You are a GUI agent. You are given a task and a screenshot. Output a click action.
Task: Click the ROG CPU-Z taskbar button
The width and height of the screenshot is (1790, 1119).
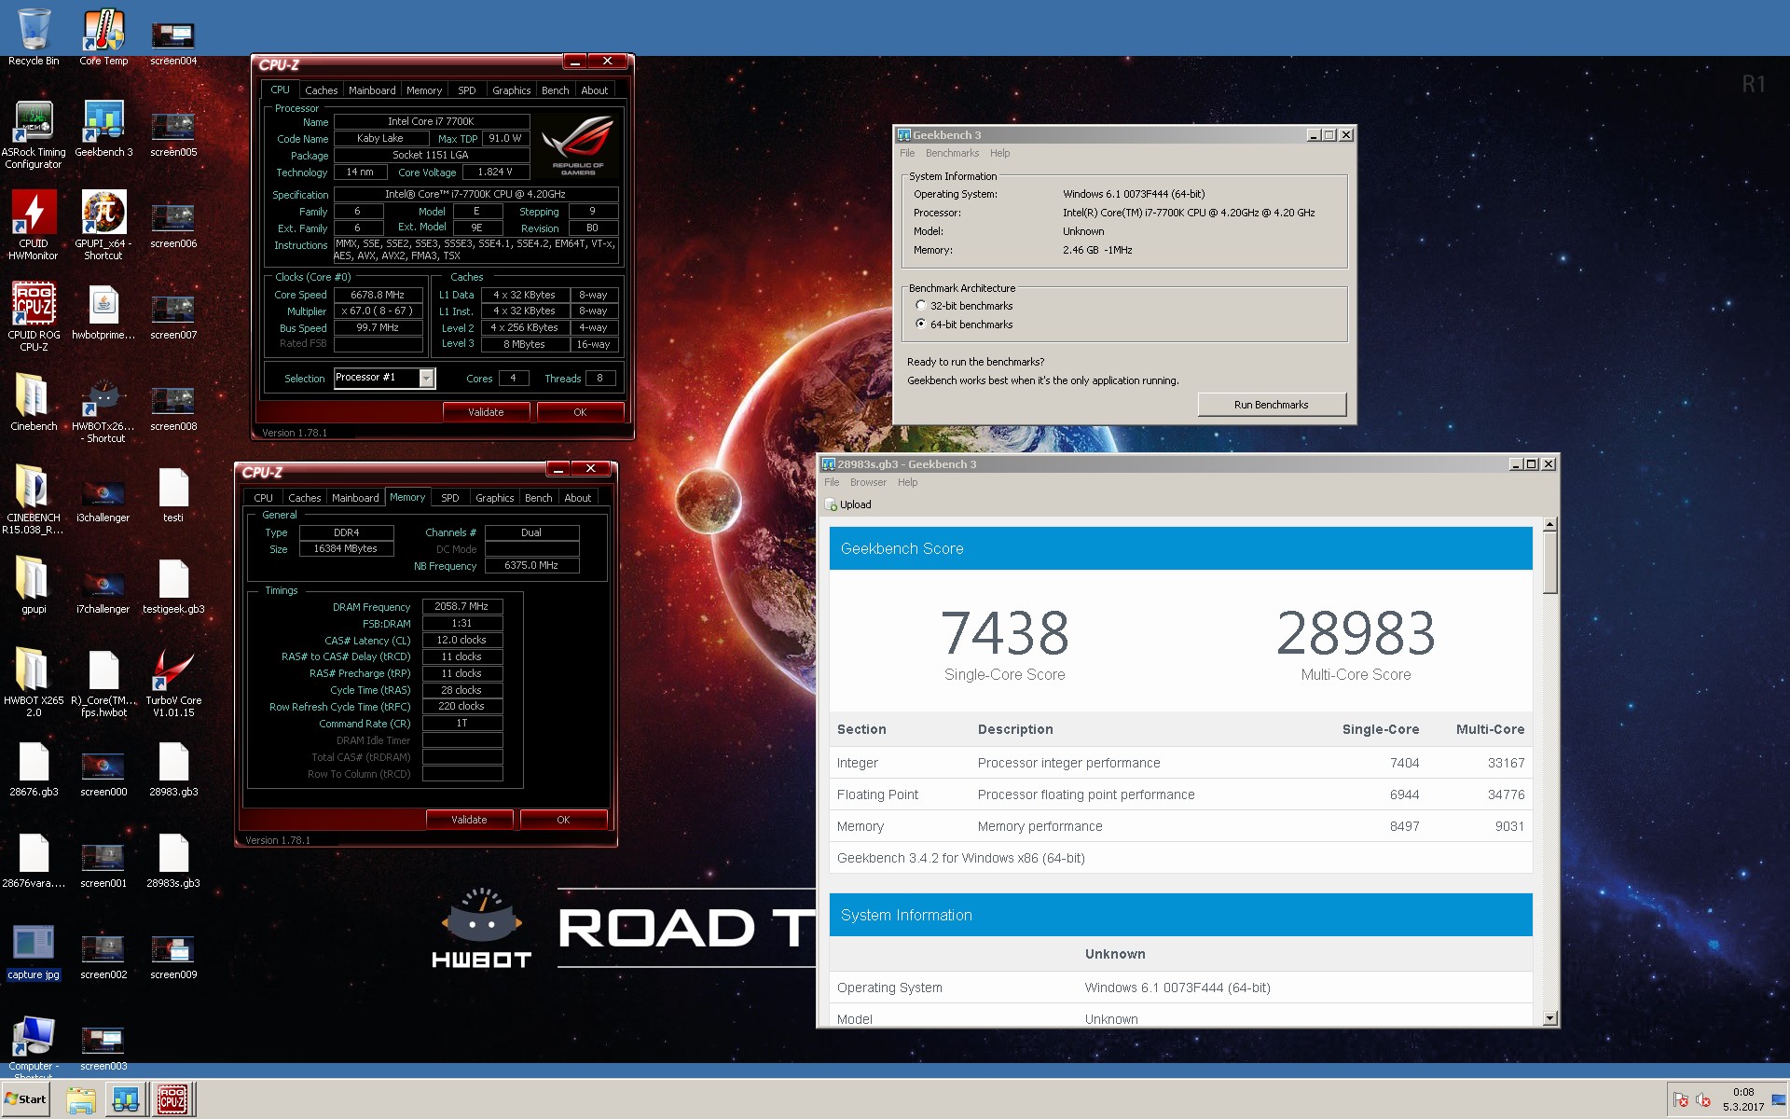pos(172,1100)
